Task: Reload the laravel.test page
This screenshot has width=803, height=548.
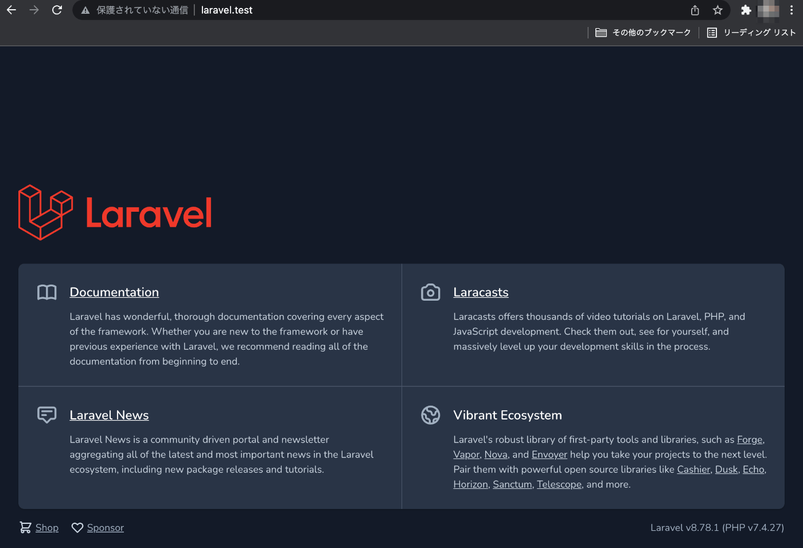Action: pyautogui.click(x=57, y=10)
